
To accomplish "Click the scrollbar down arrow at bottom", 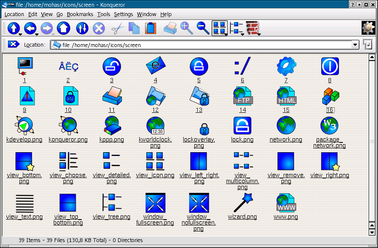I will (372, 233).
